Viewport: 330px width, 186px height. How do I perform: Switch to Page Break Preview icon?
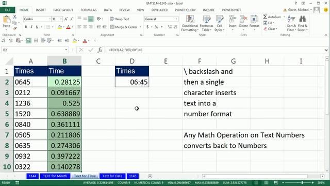point(276,182)
